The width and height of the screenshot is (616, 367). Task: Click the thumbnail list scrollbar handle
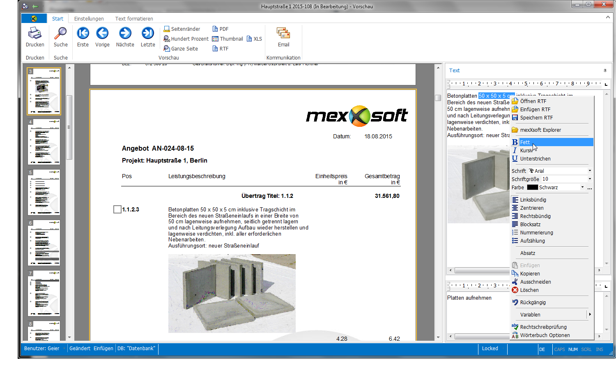(x=69, y=127)
